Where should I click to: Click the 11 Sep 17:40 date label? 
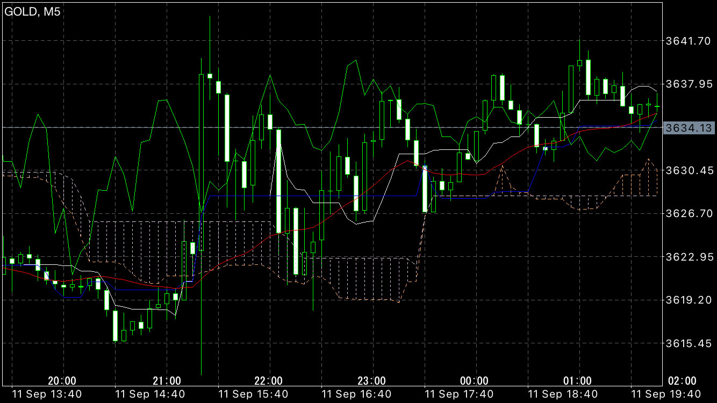[460, 394]
